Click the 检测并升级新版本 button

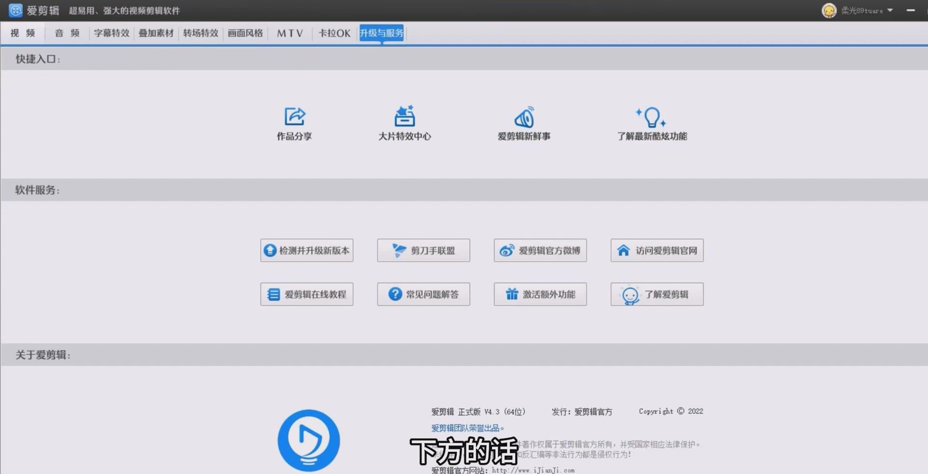307,251
